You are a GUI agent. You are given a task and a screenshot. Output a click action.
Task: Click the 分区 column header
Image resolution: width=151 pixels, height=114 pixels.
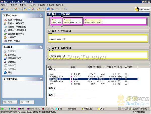58,67
